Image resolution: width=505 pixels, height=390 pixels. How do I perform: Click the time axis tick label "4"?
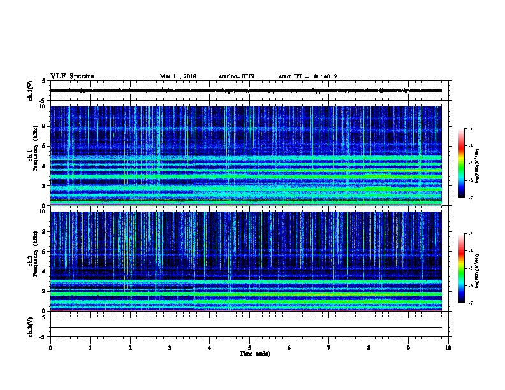point(210,348)
